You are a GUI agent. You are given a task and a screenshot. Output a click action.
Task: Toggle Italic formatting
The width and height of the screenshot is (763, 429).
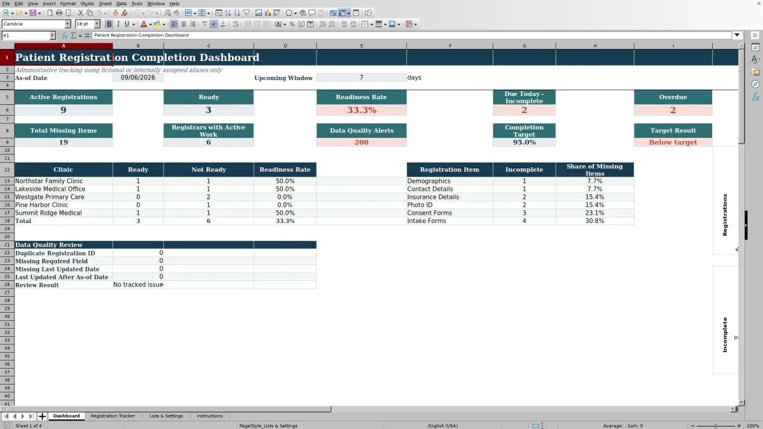pyautogui.click(x=118, y=24)
